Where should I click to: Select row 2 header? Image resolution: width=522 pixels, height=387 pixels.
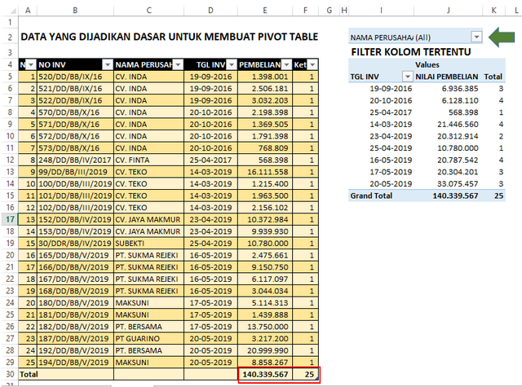[x=10, y=37]
